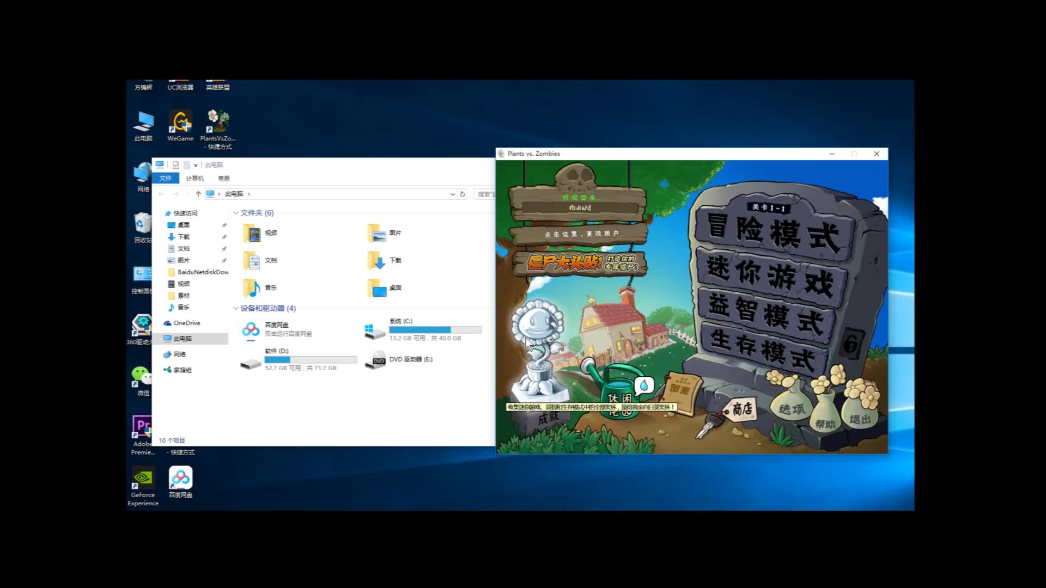The image size is (1046, 588).
Task: Click the Explorer search box
Action: click(x=484, y=194)
